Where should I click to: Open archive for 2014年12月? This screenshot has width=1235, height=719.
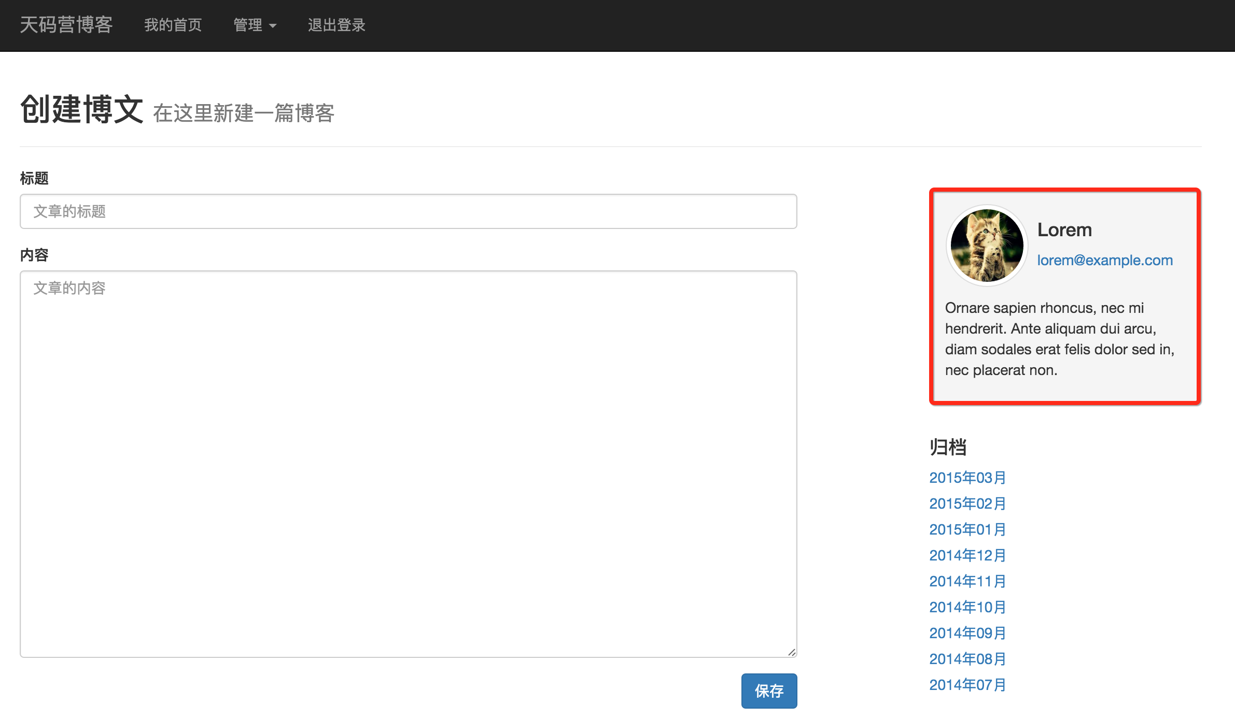click(967, 555)
